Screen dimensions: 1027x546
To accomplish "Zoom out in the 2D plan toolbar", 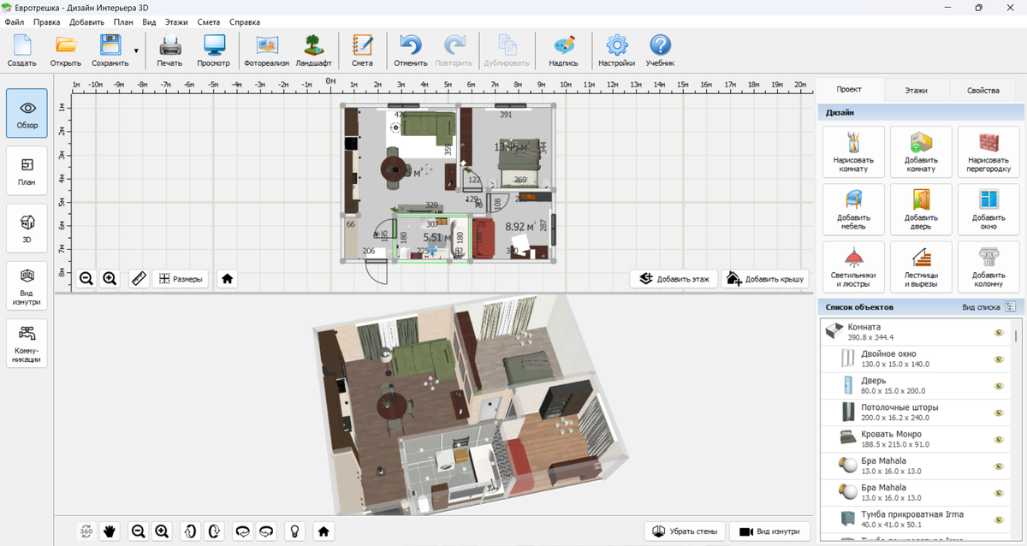I will click(86, 278).
